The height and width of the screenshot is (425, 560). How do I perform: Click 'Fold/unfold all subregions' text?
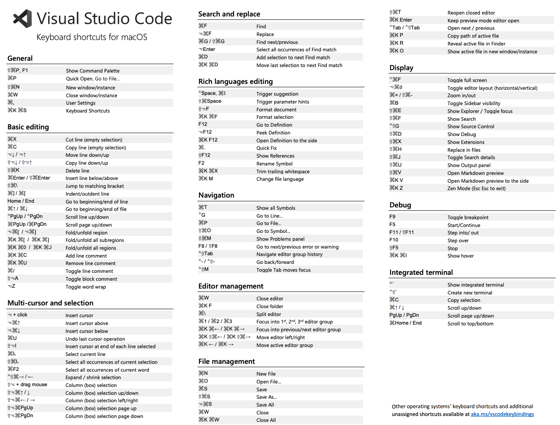click(95, 240)
